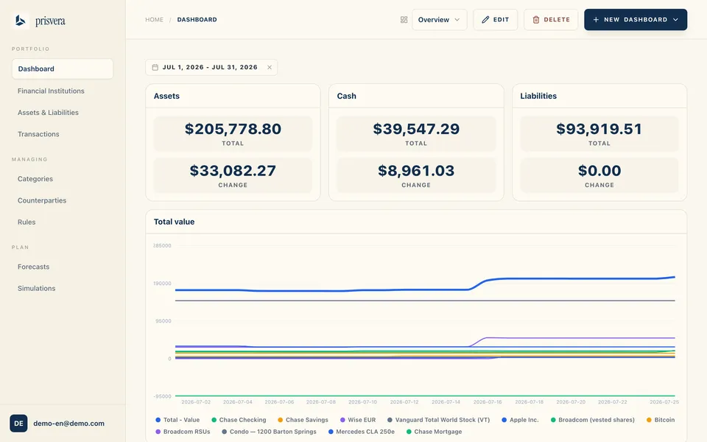Toggle Chase Savings legend series
This screenshot has height=442, width=707.
point(303,420)
